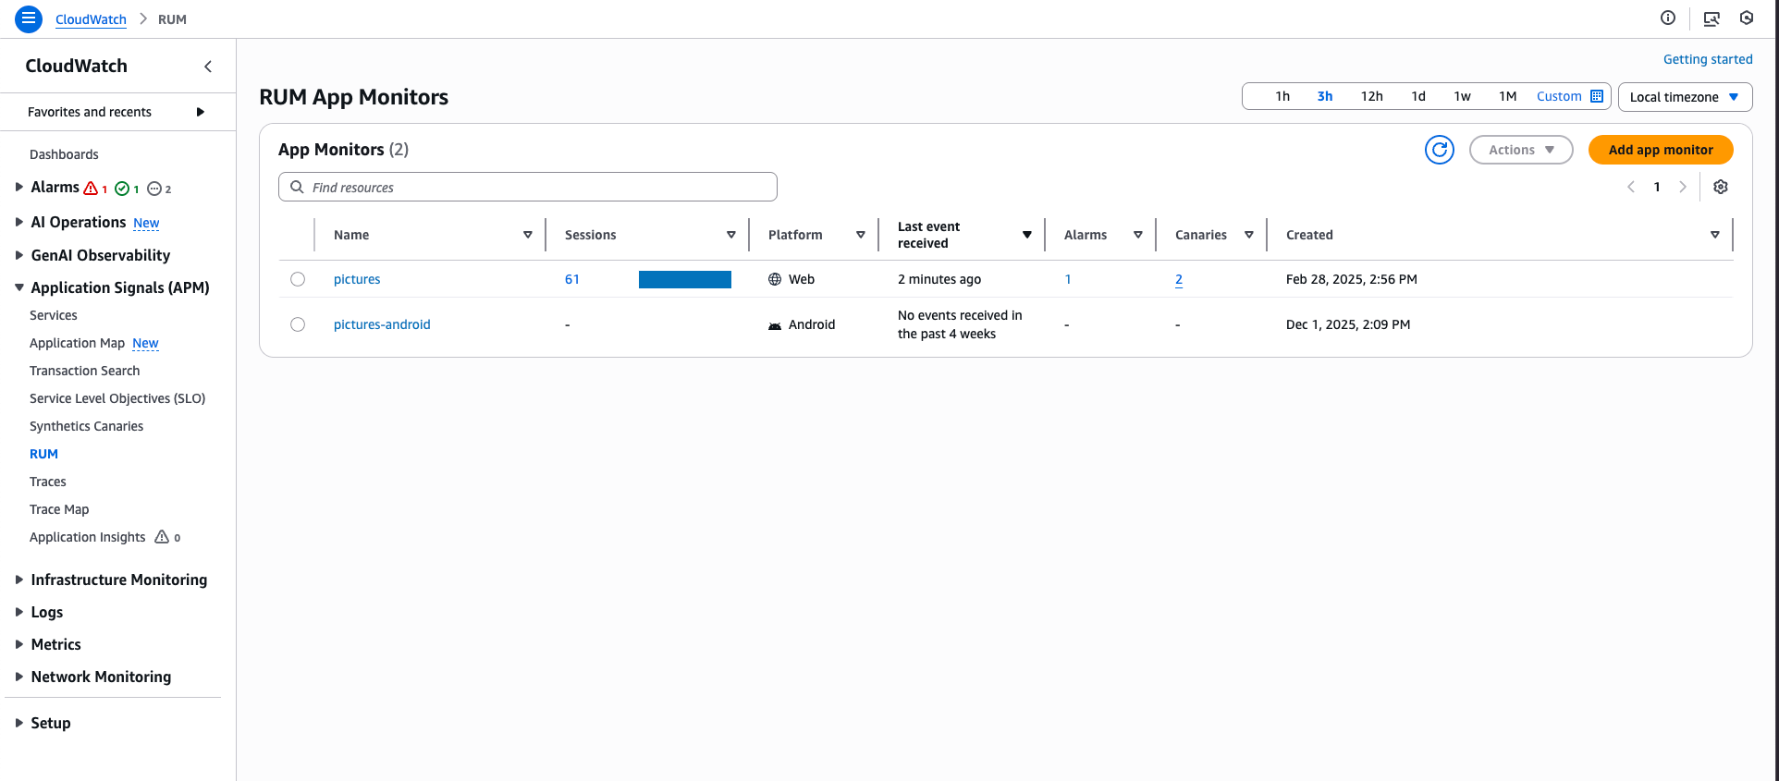Select the 3h time range

point(1325,96)
